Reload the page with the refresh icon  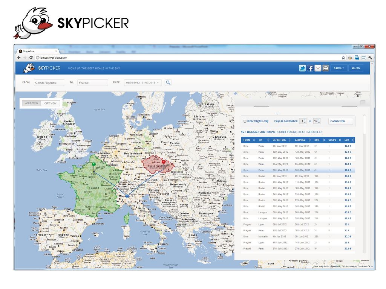(31, 58)
